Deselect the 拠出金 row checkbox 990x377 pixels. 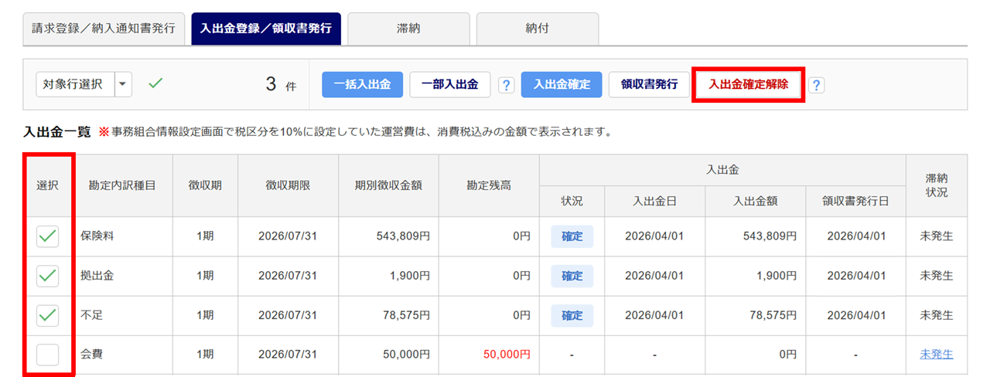click(x=48, y=276)
